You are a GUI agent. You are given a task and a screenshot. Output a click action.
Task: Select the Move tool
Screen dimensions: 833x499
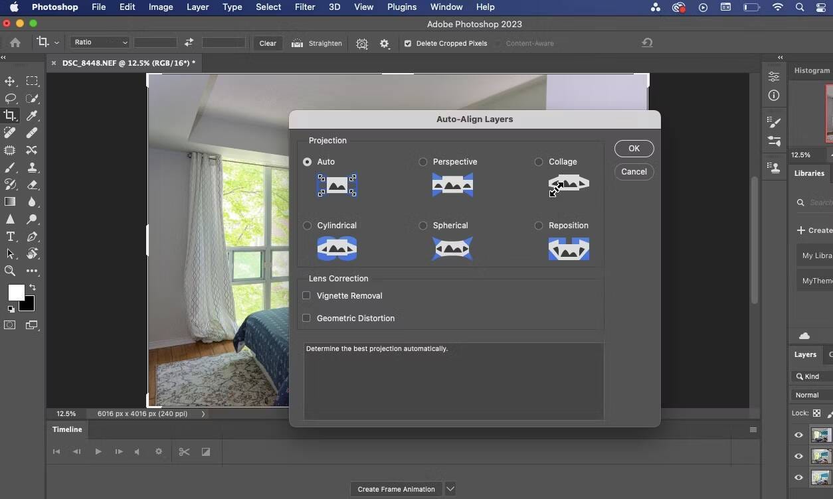pos(10,81)
